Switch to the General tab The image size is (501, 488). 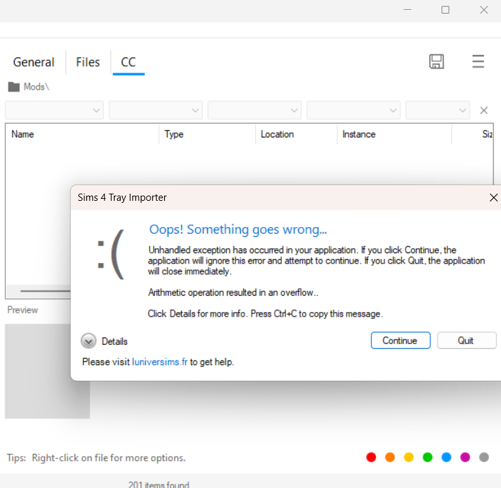point(34,62)
